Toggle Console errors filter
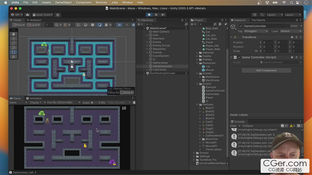Screen dimensions: 312x175 coord(300,126)
